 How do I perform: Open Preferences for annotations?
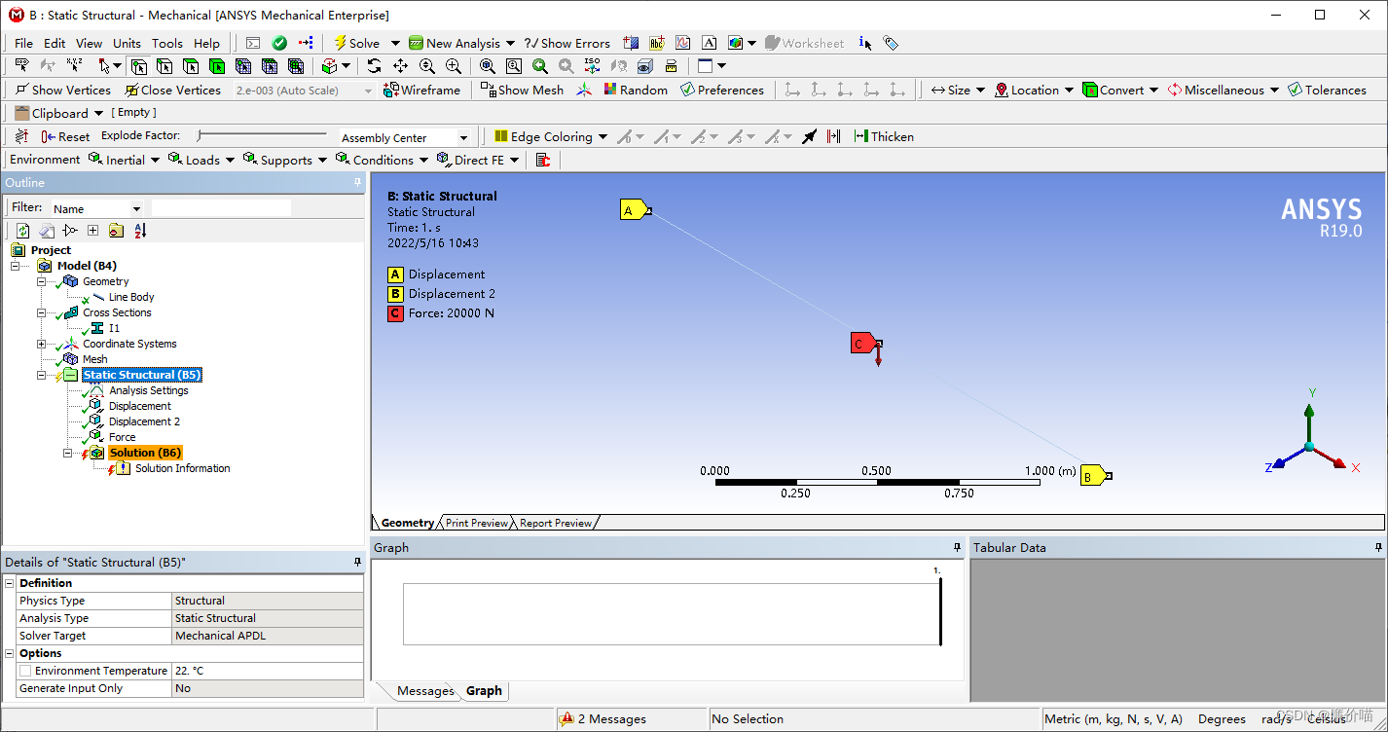[722, 90]
